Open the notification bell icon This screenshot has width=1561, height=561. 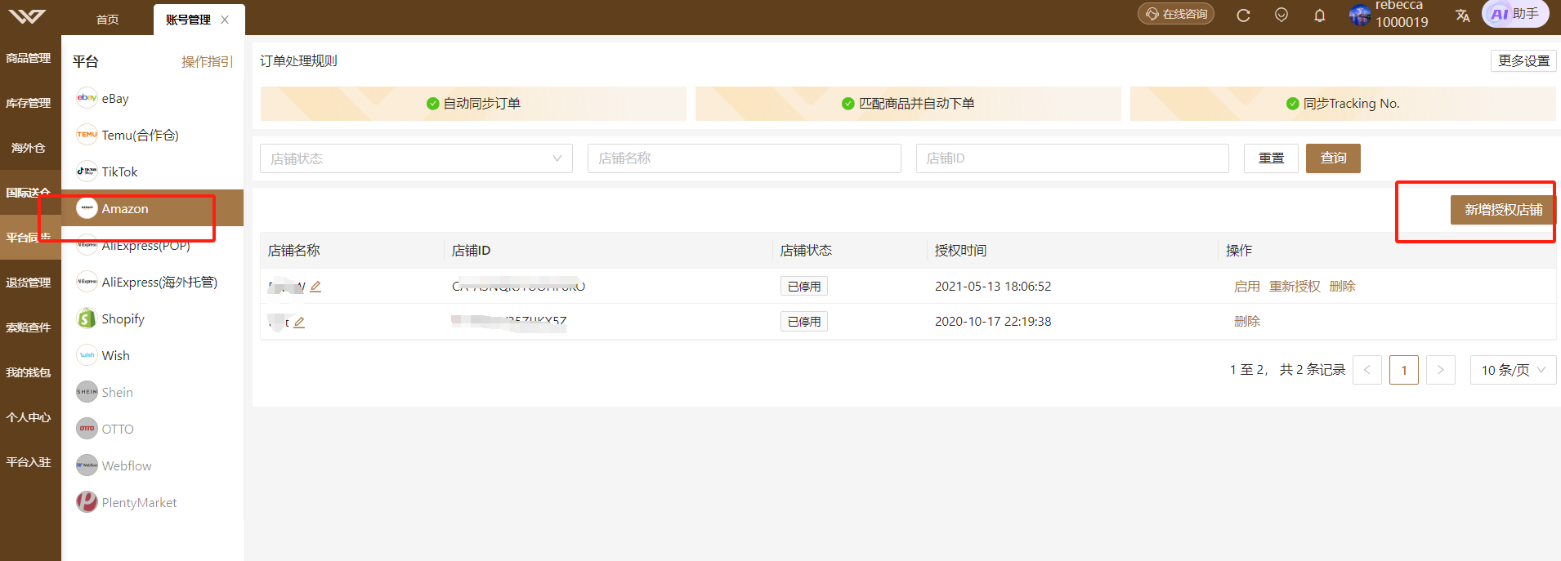(1319, 15)
